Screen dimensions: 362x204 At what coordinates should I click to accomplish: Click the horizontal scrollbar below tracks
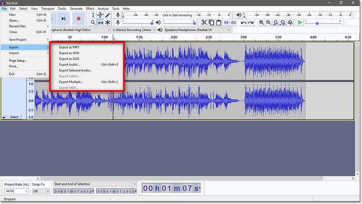[x=182, y=178]
